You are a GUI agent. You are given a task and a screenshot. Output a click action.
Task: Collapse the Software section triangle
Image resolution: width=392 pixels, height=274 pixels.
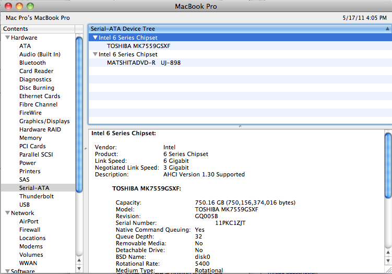point(7,271)
